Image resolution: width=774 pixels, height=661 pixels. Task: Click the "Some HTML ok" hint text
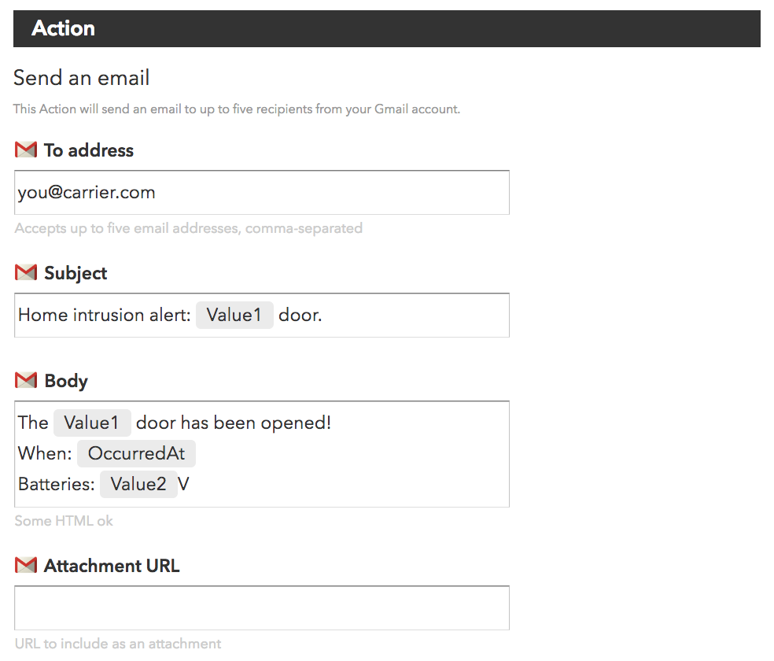coord(64,521)
